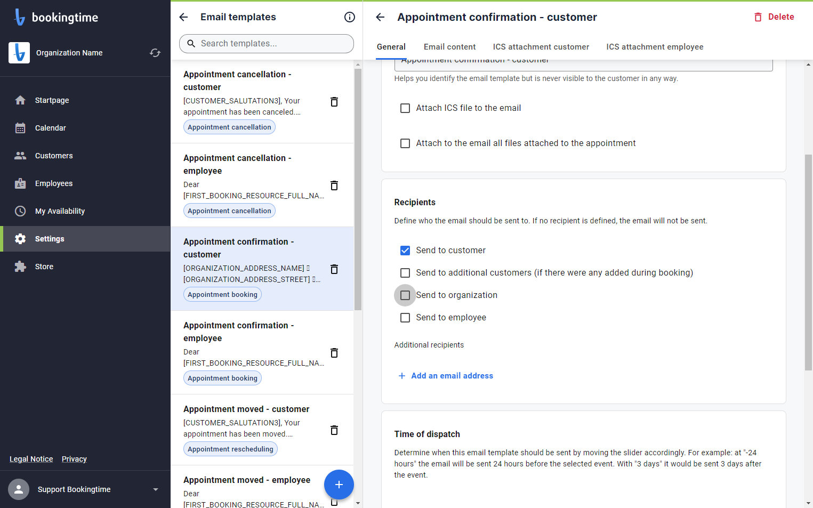Screen dimensions: 813x508
Task: Add an email address recipient
Action: [446, 376]
